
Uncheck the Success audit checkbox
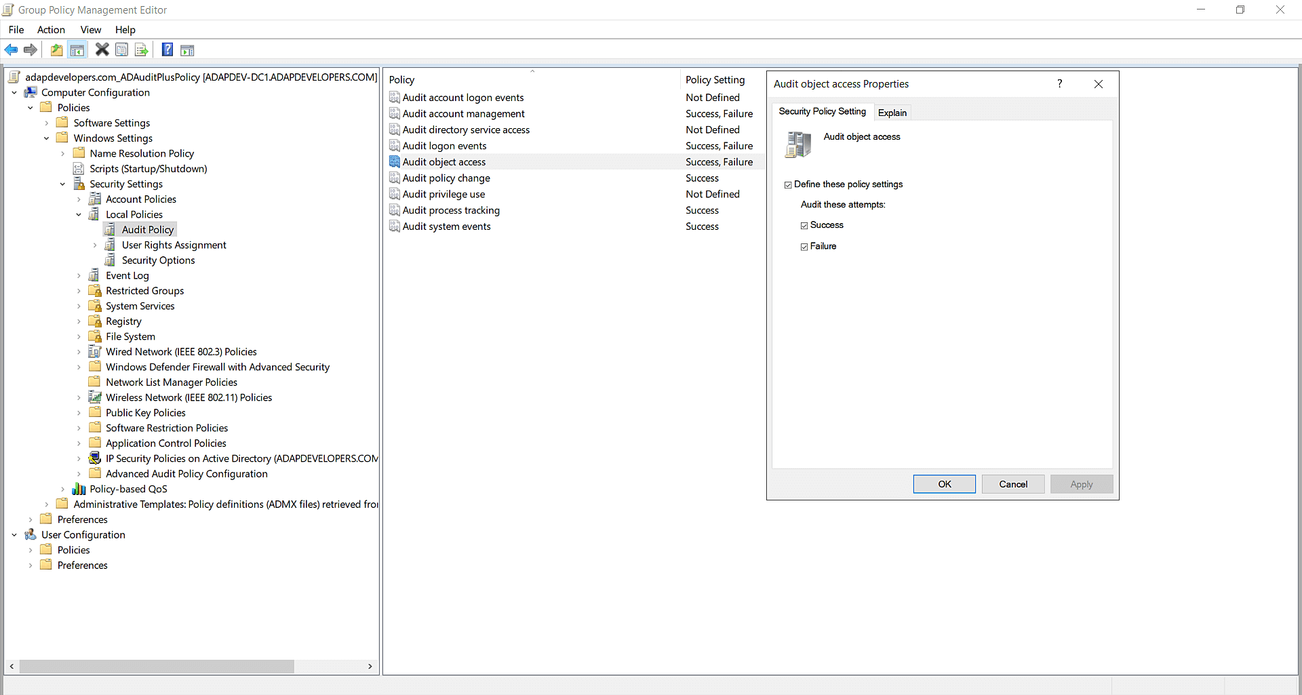click(x=804, y=225)
